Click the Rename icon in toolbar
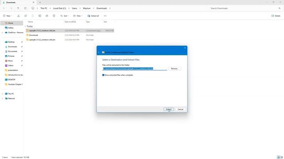The height and width of the screenshot is (159, 284). 40,16
